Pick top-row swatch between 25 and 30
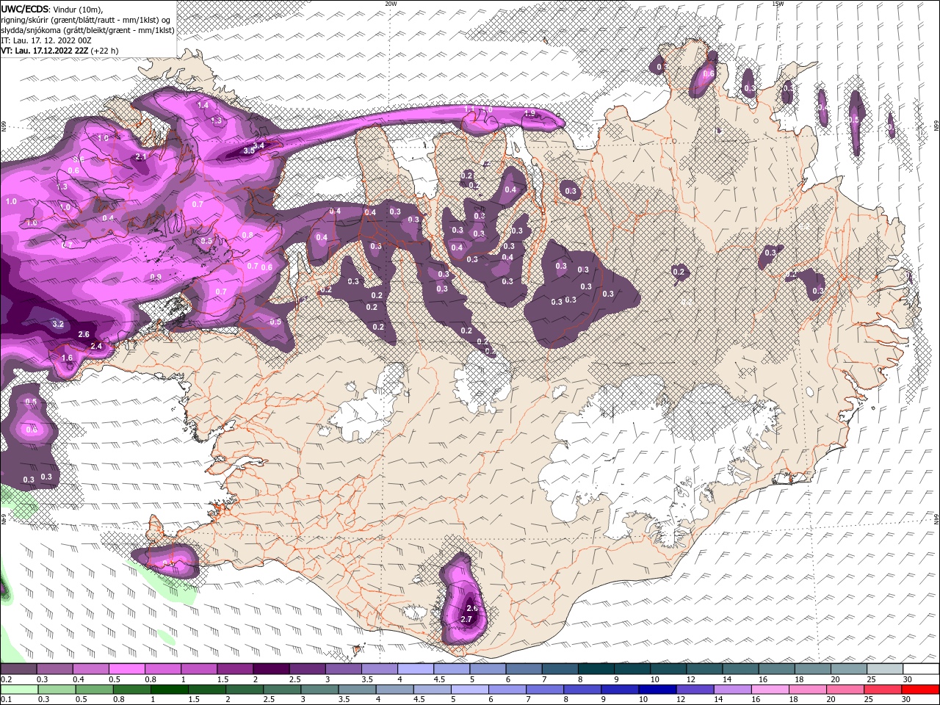Image resolution: width=940 pixels, height=705 pixels. coord(885,669)
